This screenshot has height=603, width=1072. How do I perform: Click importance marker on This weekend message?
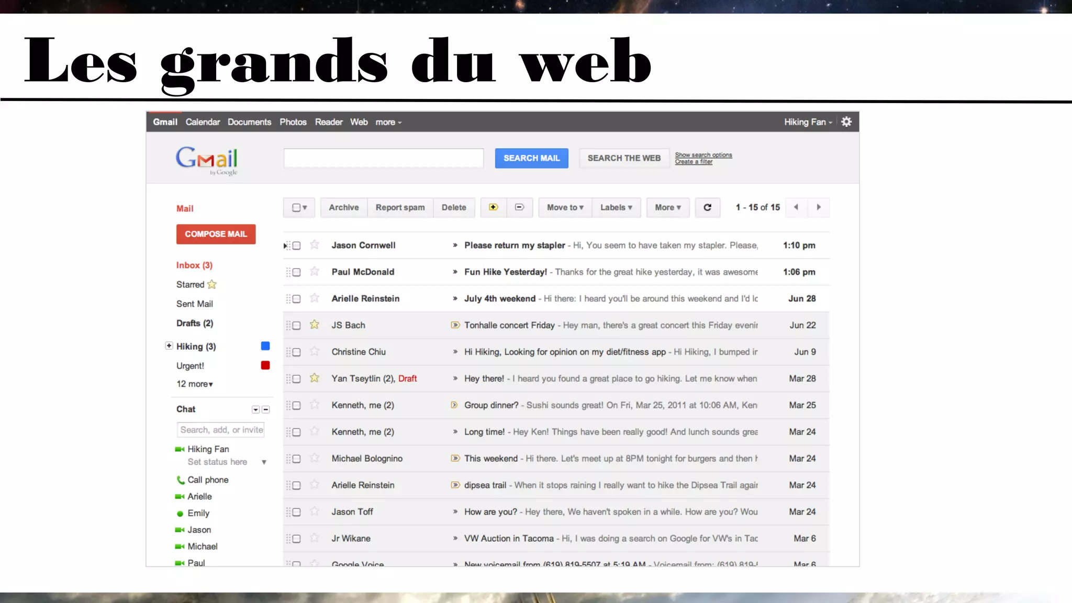(455, 459)
